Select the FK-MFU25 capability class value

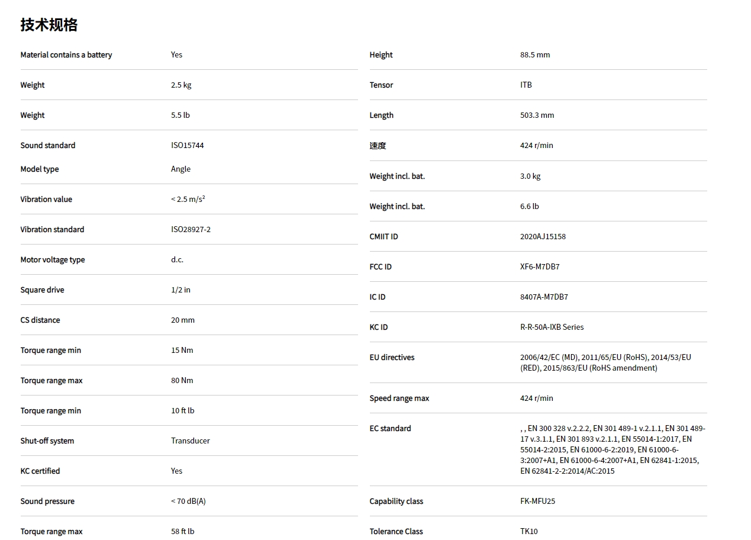[537, 502]
